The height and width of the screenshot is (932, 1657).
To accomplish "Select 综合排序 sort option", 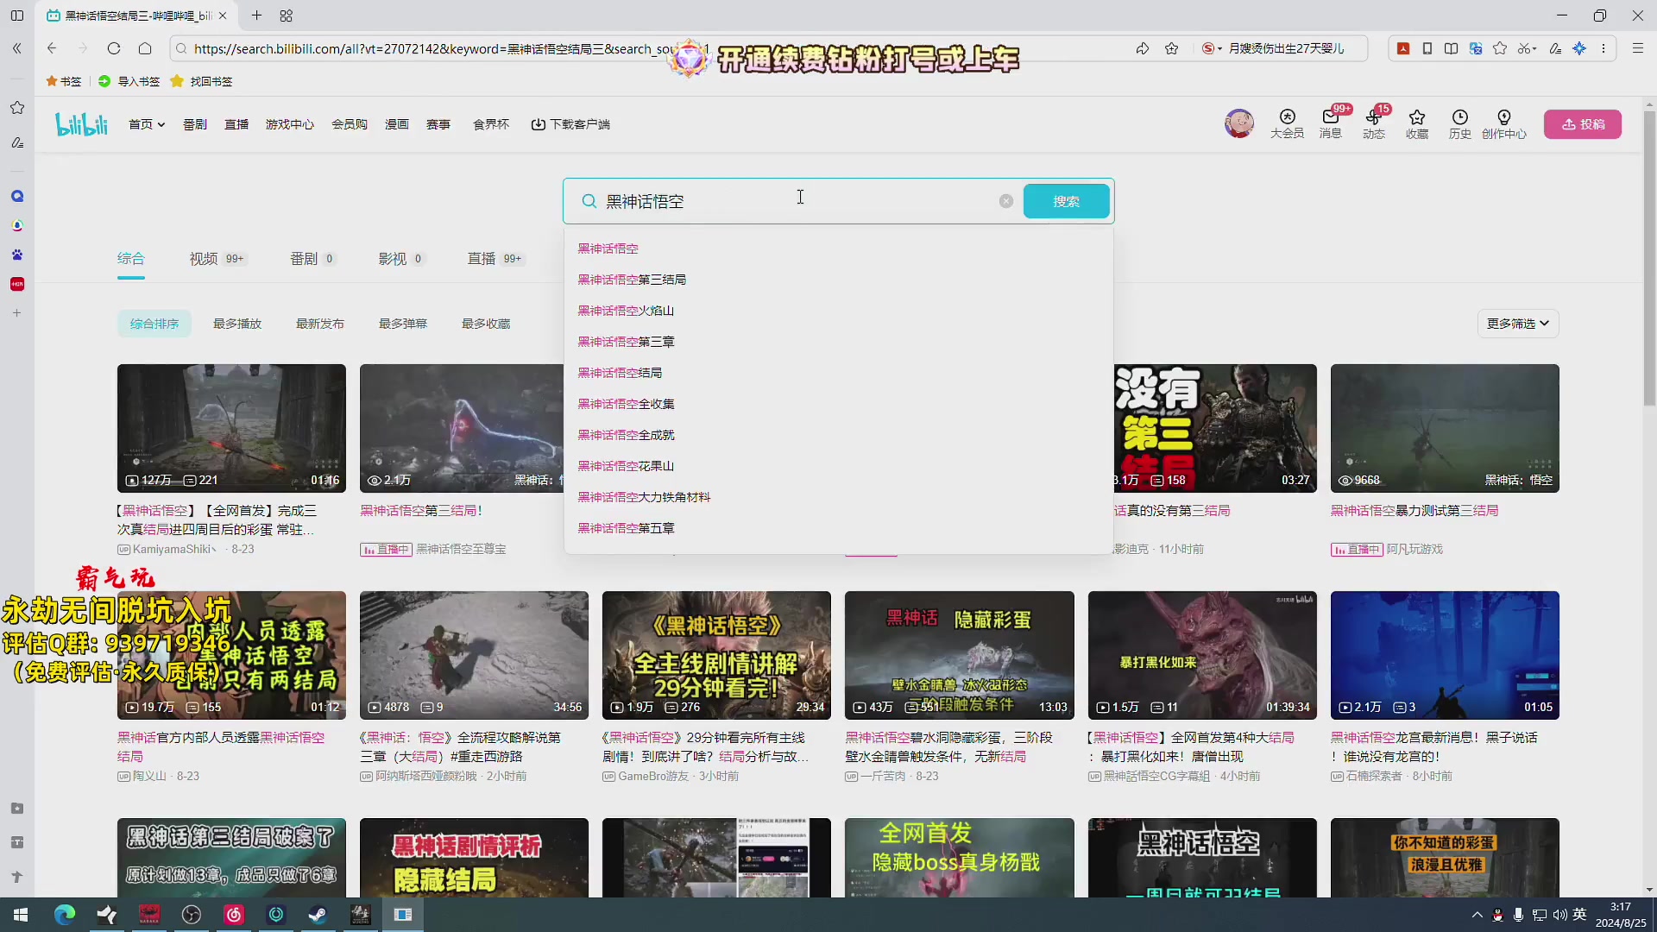I will 154,324.
